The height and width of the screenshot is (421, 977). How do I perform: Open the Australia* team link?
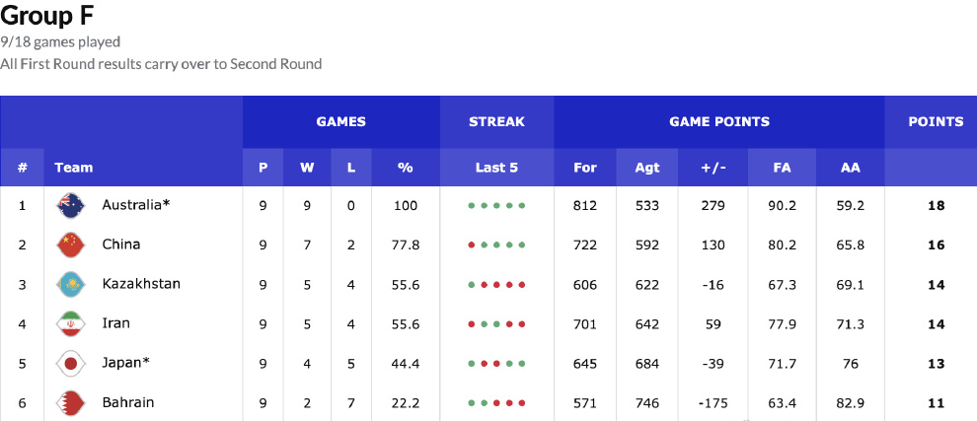click(136, 205)
